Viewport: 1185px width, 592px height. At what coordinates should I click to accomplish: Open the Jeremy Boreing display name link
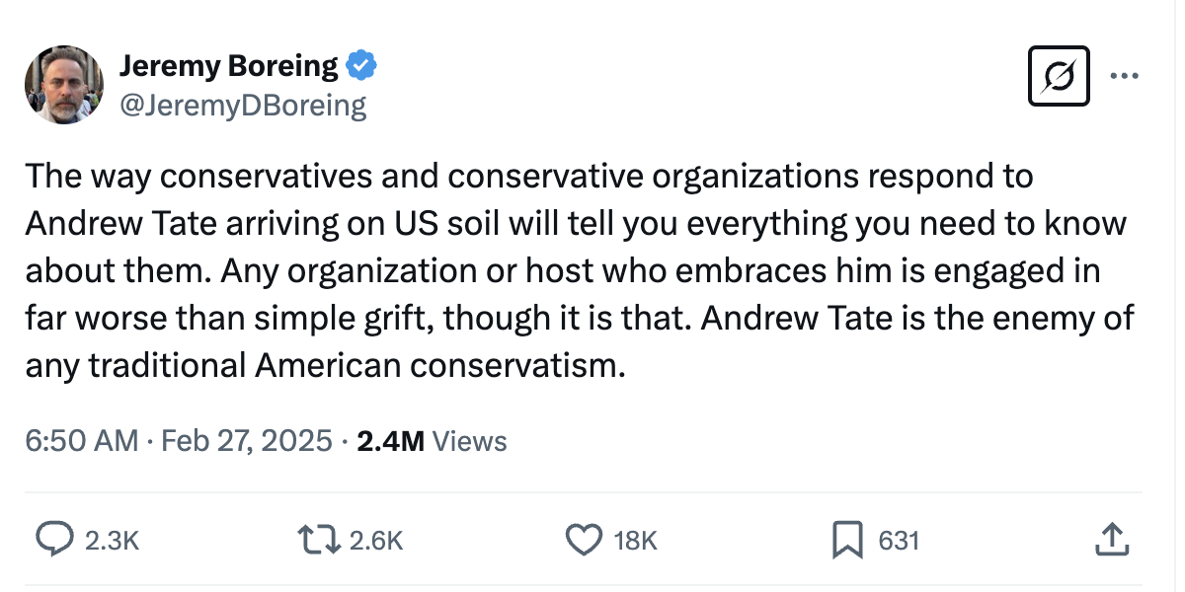coord(228,66)
